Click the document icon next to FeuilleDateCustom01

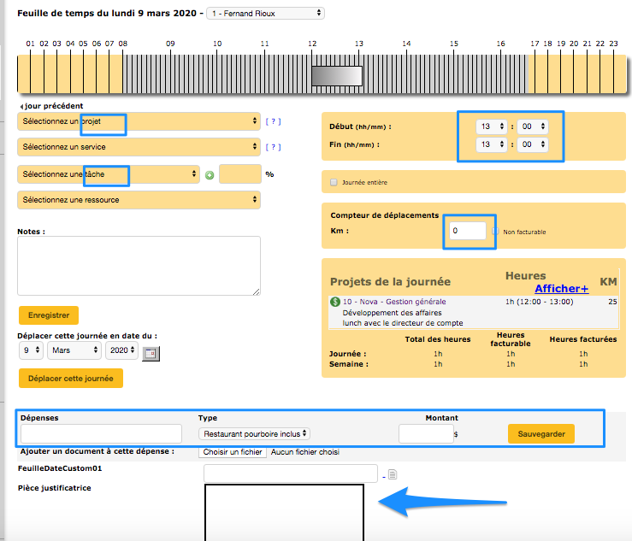(393, 474)
